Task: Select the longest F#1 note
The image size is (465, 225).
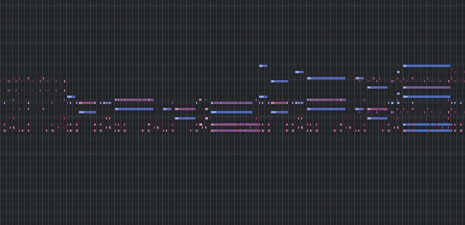Action: pos(427,97)
